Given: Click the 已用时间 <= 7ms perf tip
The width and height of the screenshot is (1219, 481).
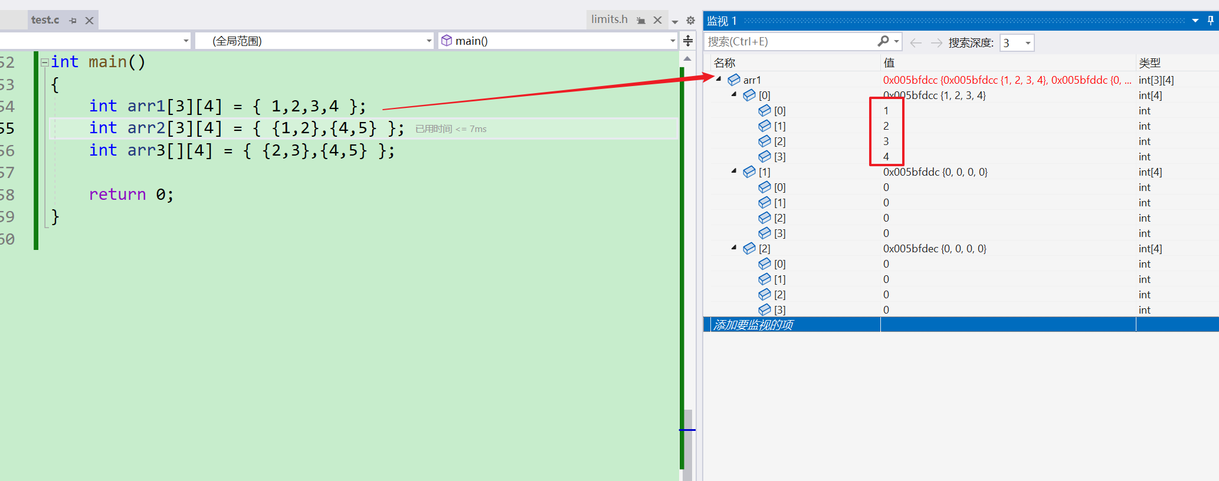Looking at the screenshot, I should click(x=451, y=129).
